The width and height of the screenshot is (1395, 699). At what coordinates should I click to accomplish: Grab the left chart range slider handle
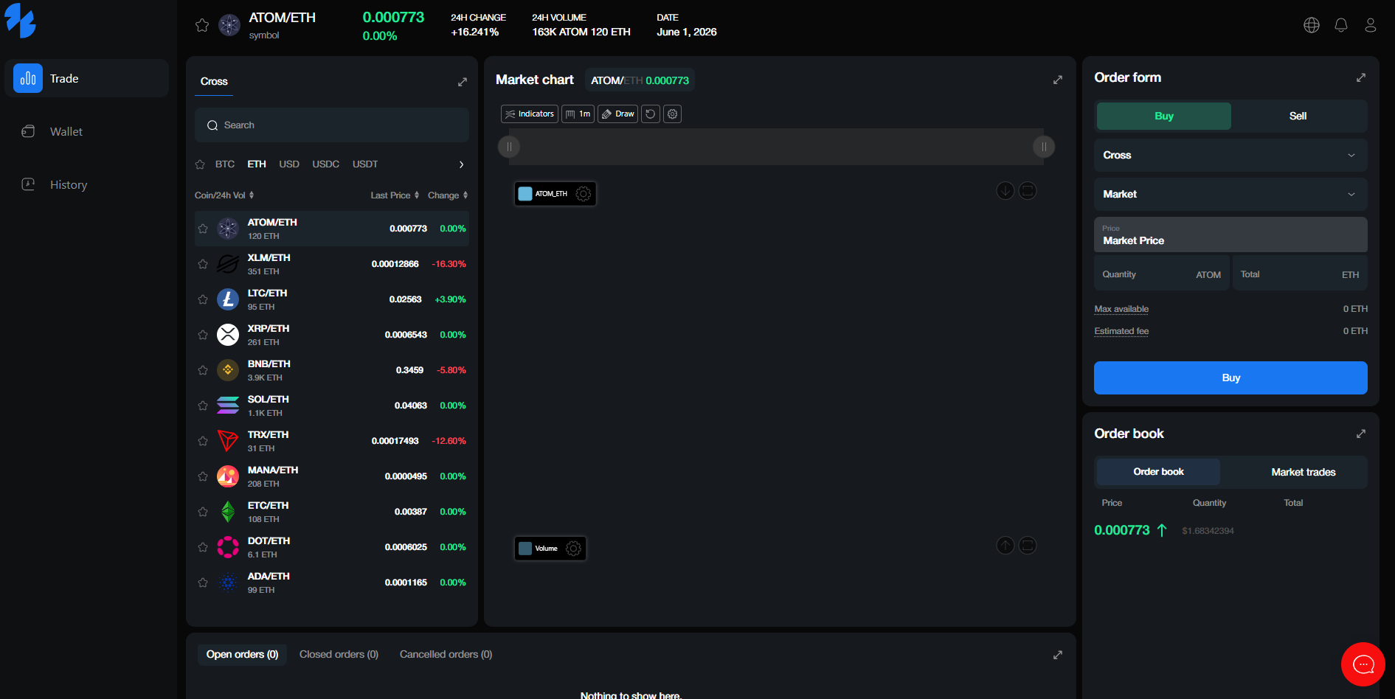(x=509, y=147)
